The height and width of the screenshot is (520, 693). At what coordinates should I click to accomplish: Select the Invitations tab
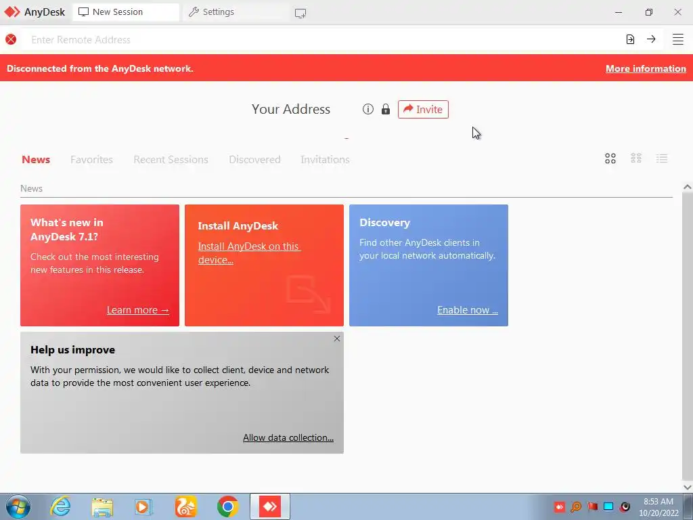[325, 160]
